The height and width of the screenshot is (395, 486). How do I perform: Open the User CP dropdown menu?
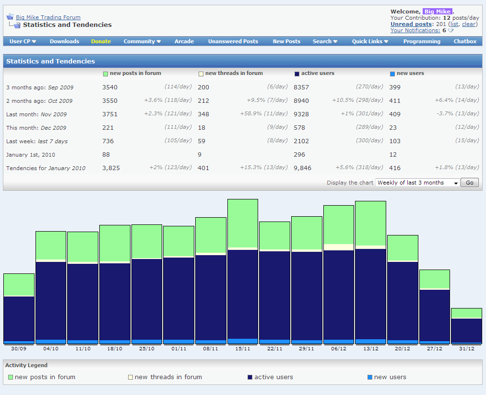(23, 41)
